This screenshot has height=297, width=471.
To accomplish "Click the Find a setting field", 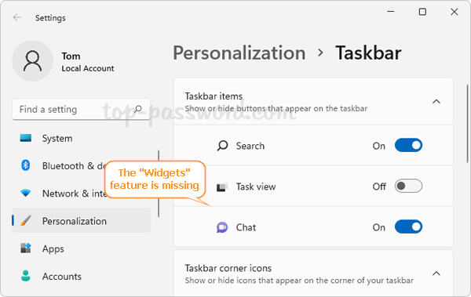I will point(82,109).
